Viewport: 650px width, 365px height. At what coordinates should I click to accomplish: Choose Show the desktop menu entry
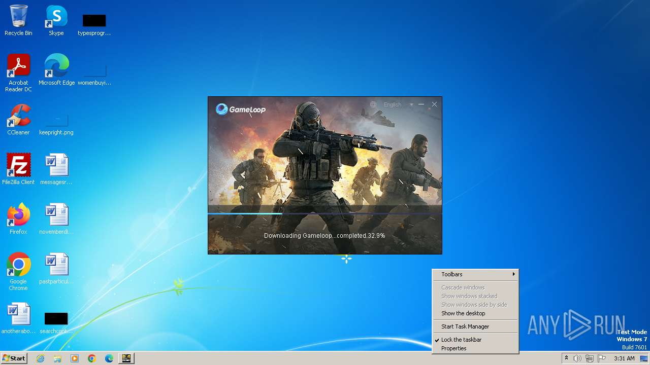tap(475, 313)
